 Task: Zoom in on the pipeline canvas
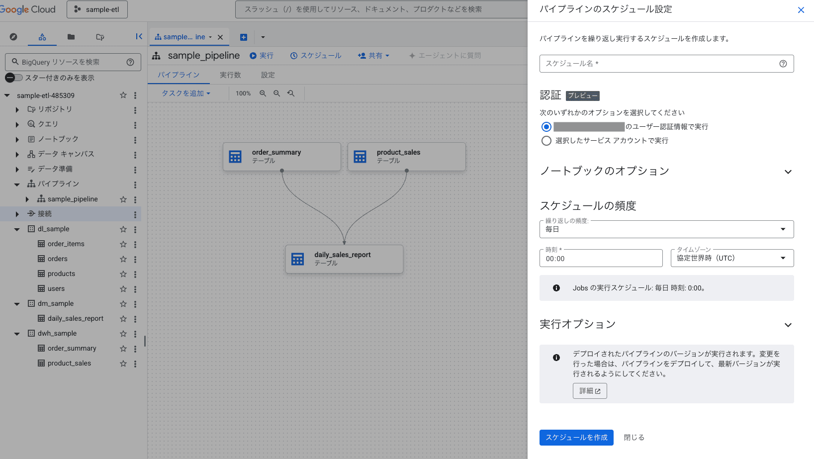coord(263,93)
